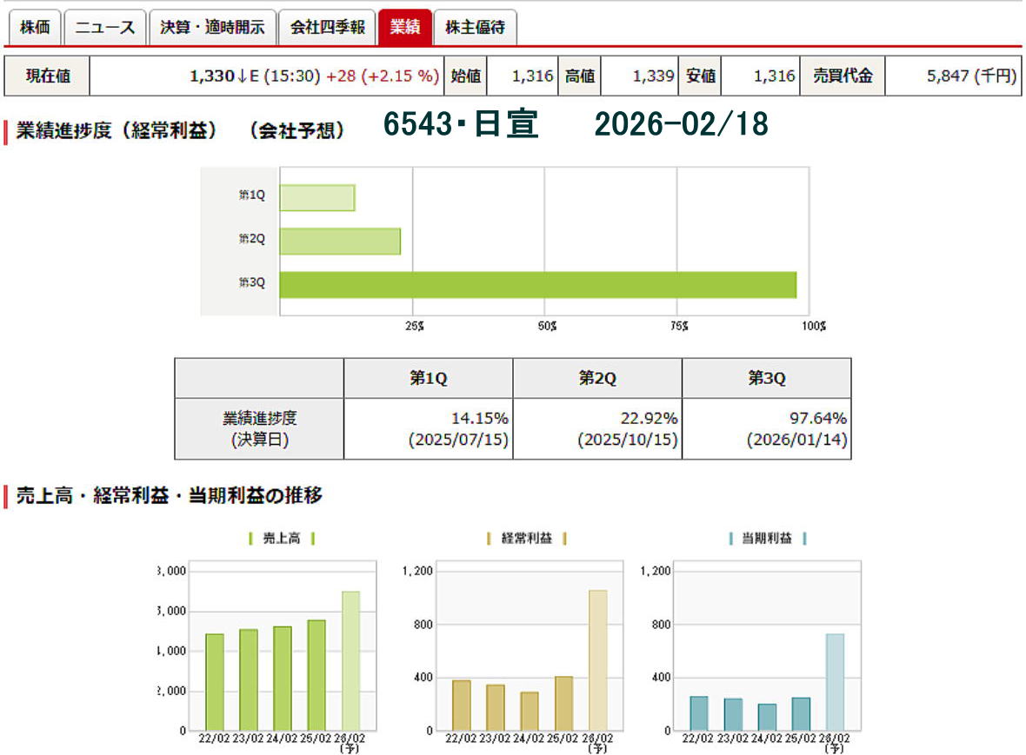Click the 26/02 forecast bar in 当期利益 chart

point(834,682)
